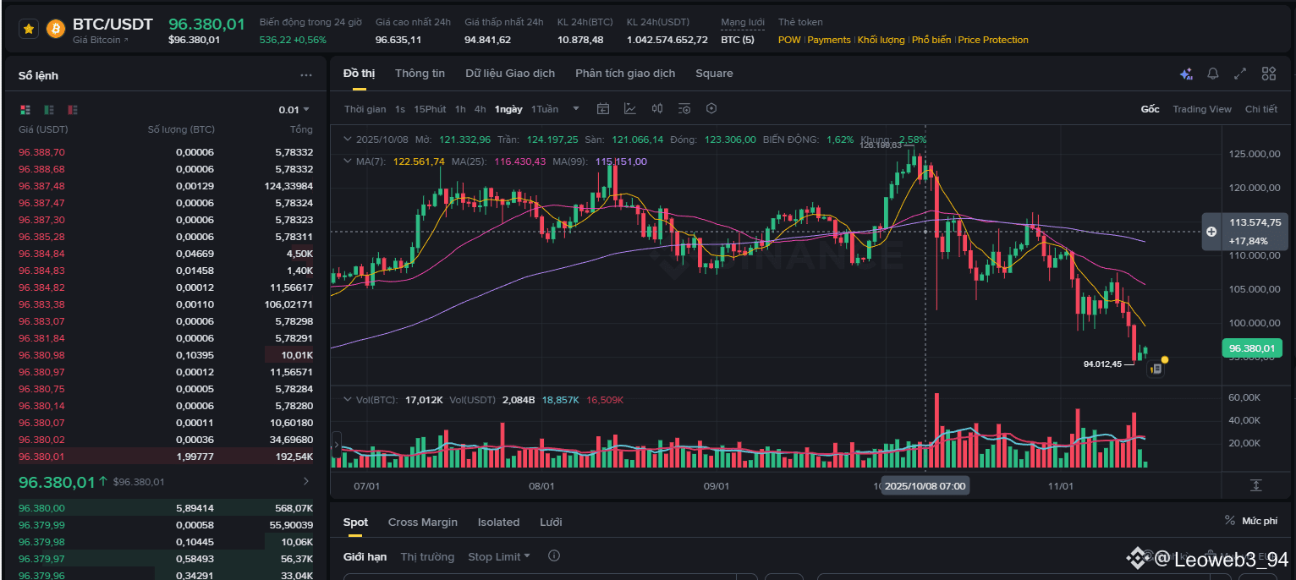Switch to the Thông tin tab
1296x580 pixels.
click(x=420, y=74)
